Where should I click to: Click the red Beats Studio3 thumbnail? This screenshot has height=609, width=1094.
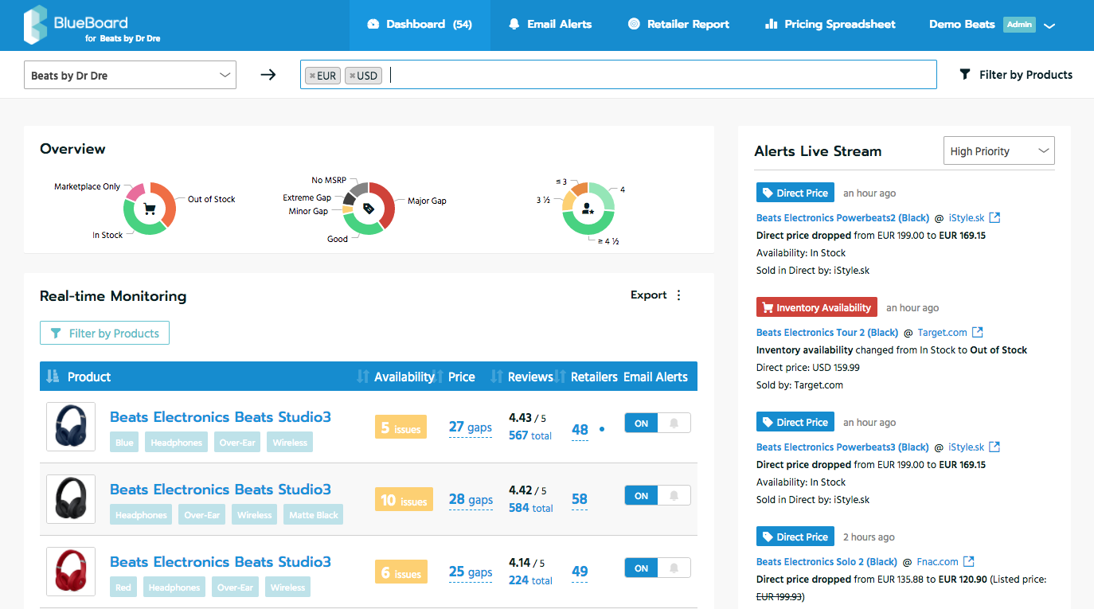71,572
